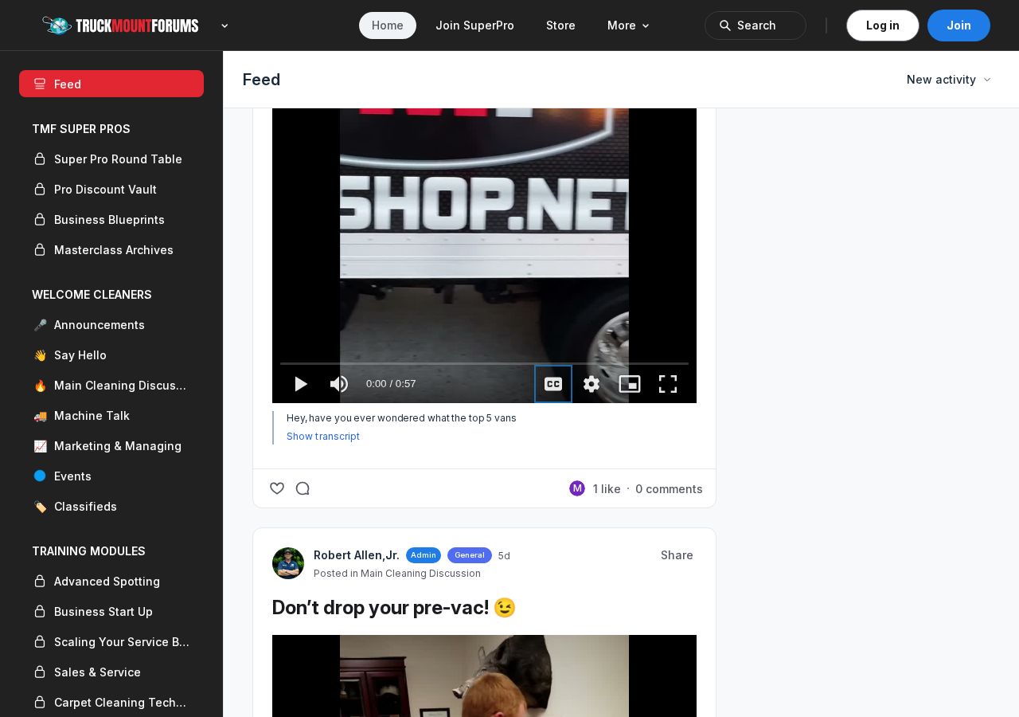Click the Log in button
1019x717 pixels.
click(x=883, y=25)
